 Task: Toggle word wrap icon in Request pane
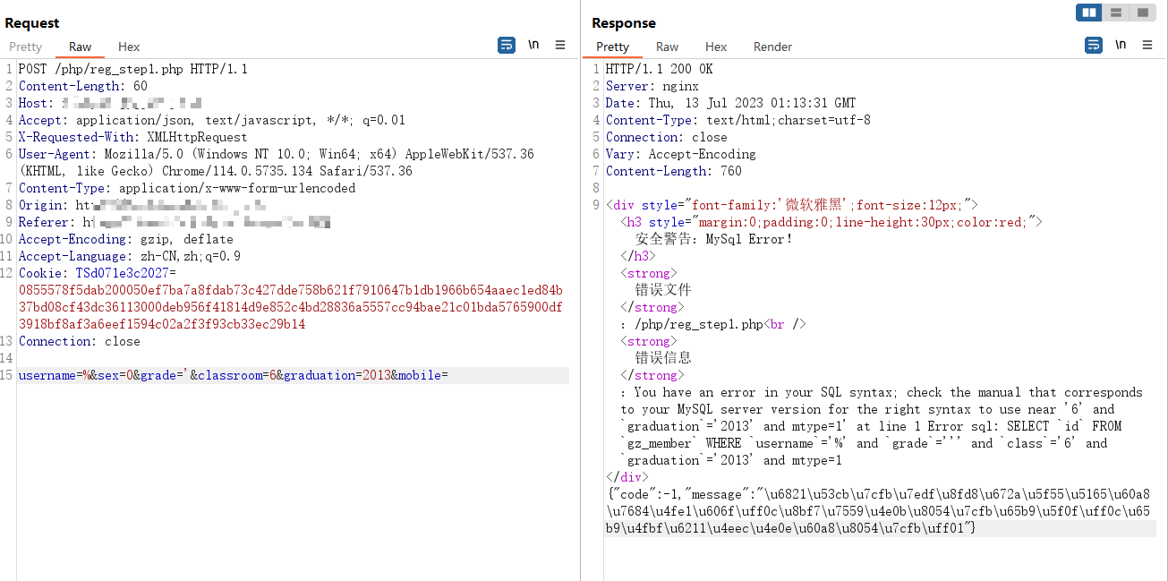pos(507,45)
